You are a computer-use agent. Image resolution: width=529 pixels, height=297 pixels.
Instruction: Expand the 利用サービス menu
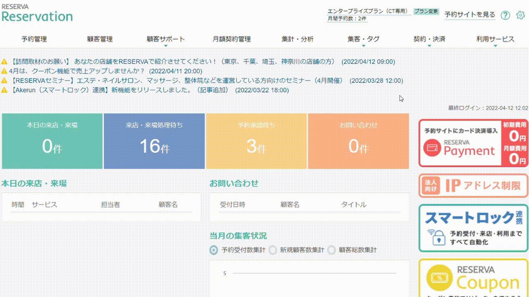click(495, 40)
